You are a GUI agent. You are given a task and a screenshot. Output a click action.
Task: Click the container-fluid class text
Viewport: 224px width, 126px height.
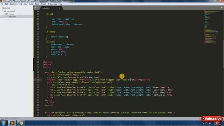tap(70, 75)
